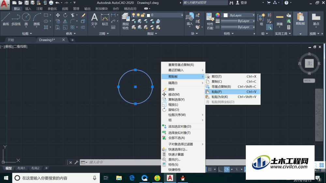Choose Paste as Block (粘贴为块)
Image resolution: width=326 pixels, height=183 pixels.
[x=233, y=97]
